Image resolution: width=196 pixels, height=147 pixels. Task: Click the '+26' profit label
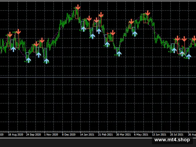(x=186, y=58)
